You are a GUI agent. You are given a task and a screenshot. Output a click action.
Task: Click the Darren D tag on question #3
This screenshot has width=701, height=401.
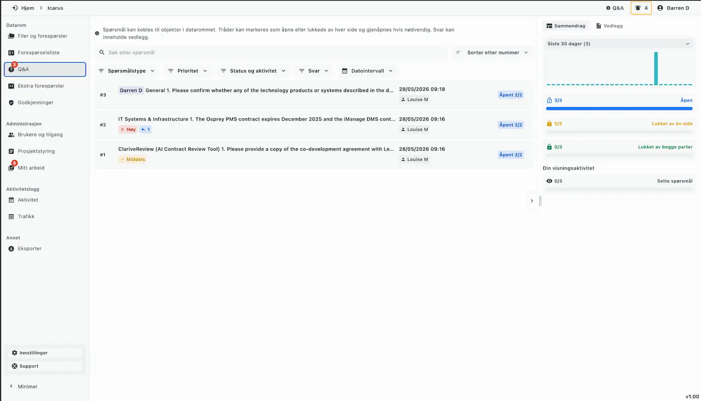(131, 90)
